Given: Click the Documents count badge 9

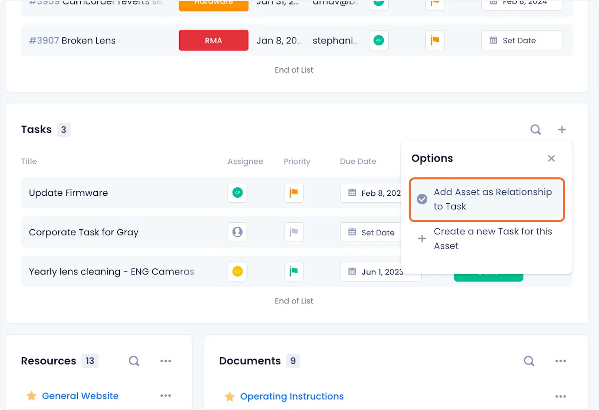Looking at the screenshot, I should click(x=293, y=361).
